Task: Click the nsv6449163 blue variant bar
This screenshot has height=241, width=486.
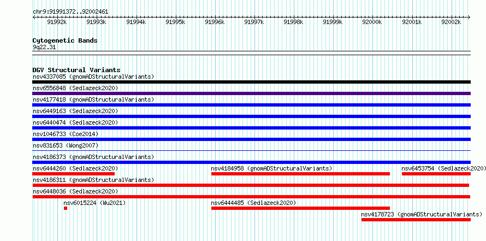Action: 251,116
